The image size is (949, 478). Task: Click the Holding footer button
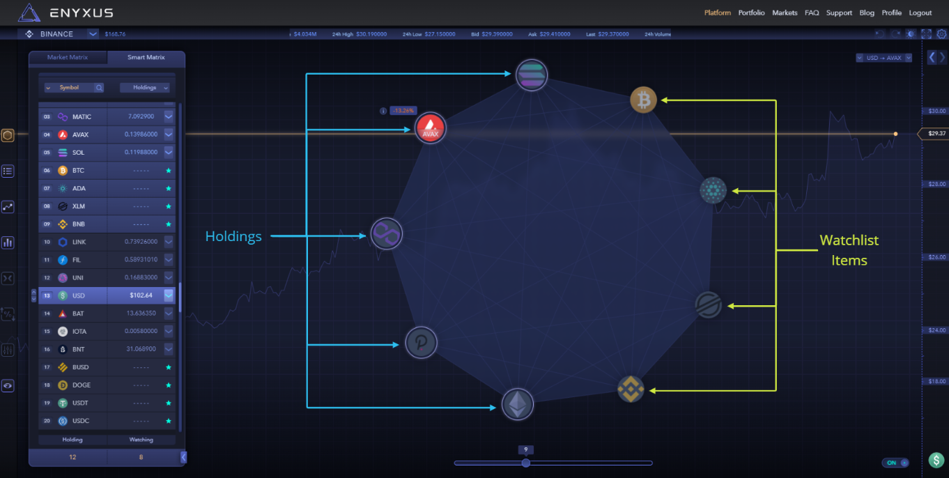[x=72, y=440]
